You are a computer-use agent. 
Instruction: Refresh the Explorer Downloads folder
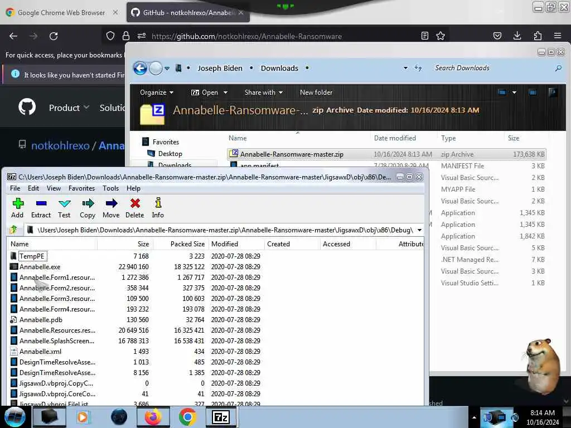(418, 68)
